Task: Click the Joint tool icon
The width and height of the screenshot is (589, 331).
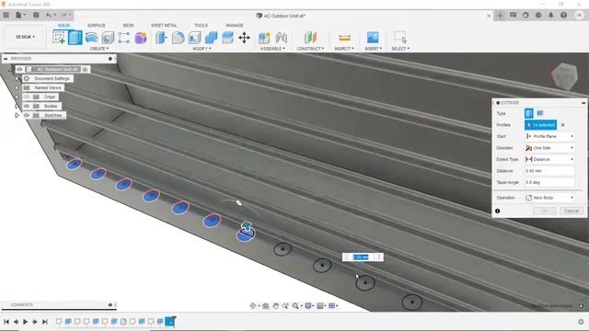Action: 282,38
